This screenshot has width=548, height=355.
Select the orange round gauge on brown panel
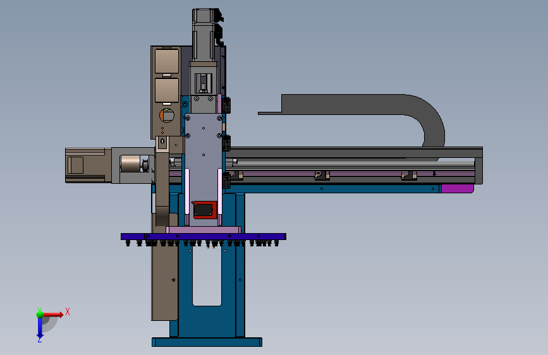point(167,116)
